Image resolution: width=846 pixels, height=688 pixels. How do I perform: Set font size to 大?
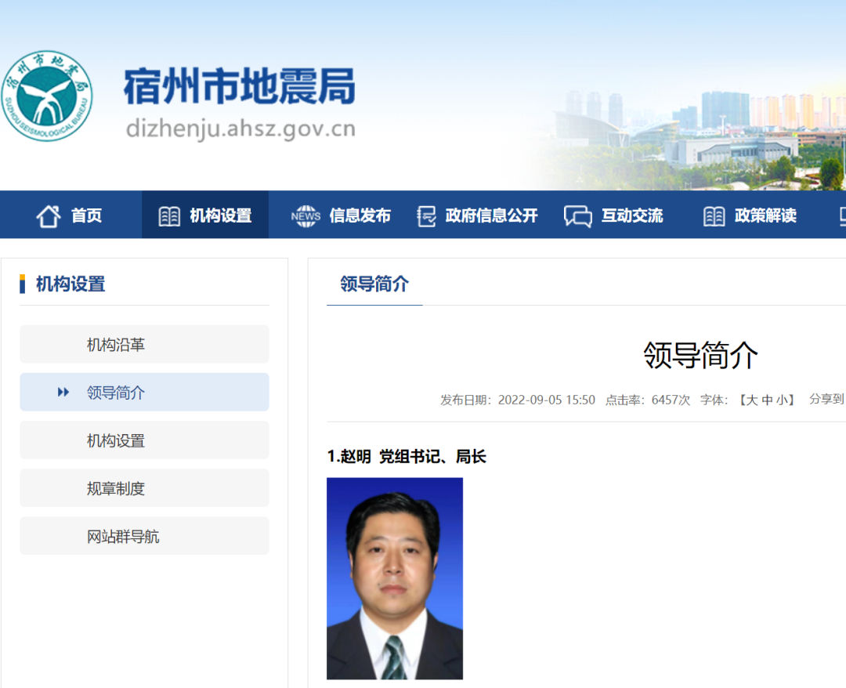(751, 400)
